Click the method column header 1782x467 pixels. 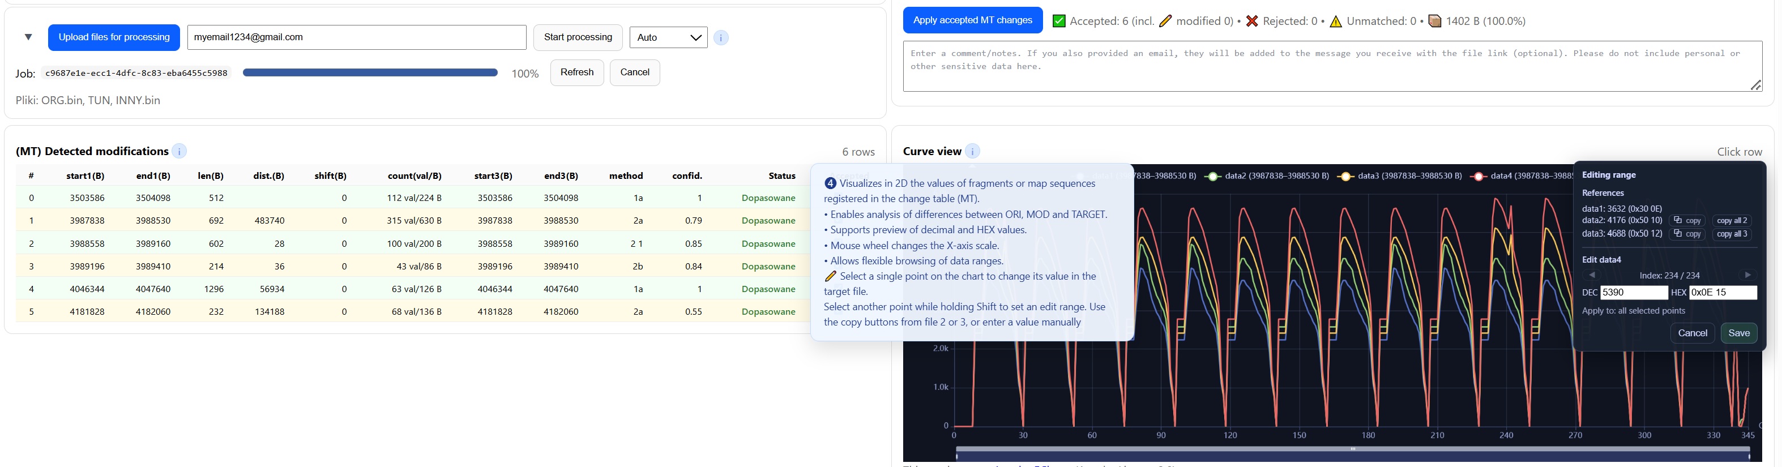pos(626,175)
